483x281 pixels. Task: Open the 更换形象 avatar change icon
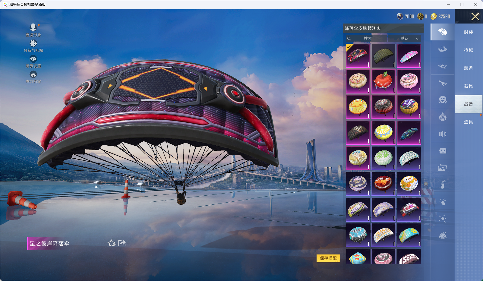point(33,28)
